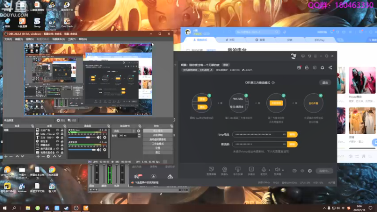The width and height of the screenshot is (377, 212).
Task: Click Start Recording button in OBS controls
Action: 158,135
